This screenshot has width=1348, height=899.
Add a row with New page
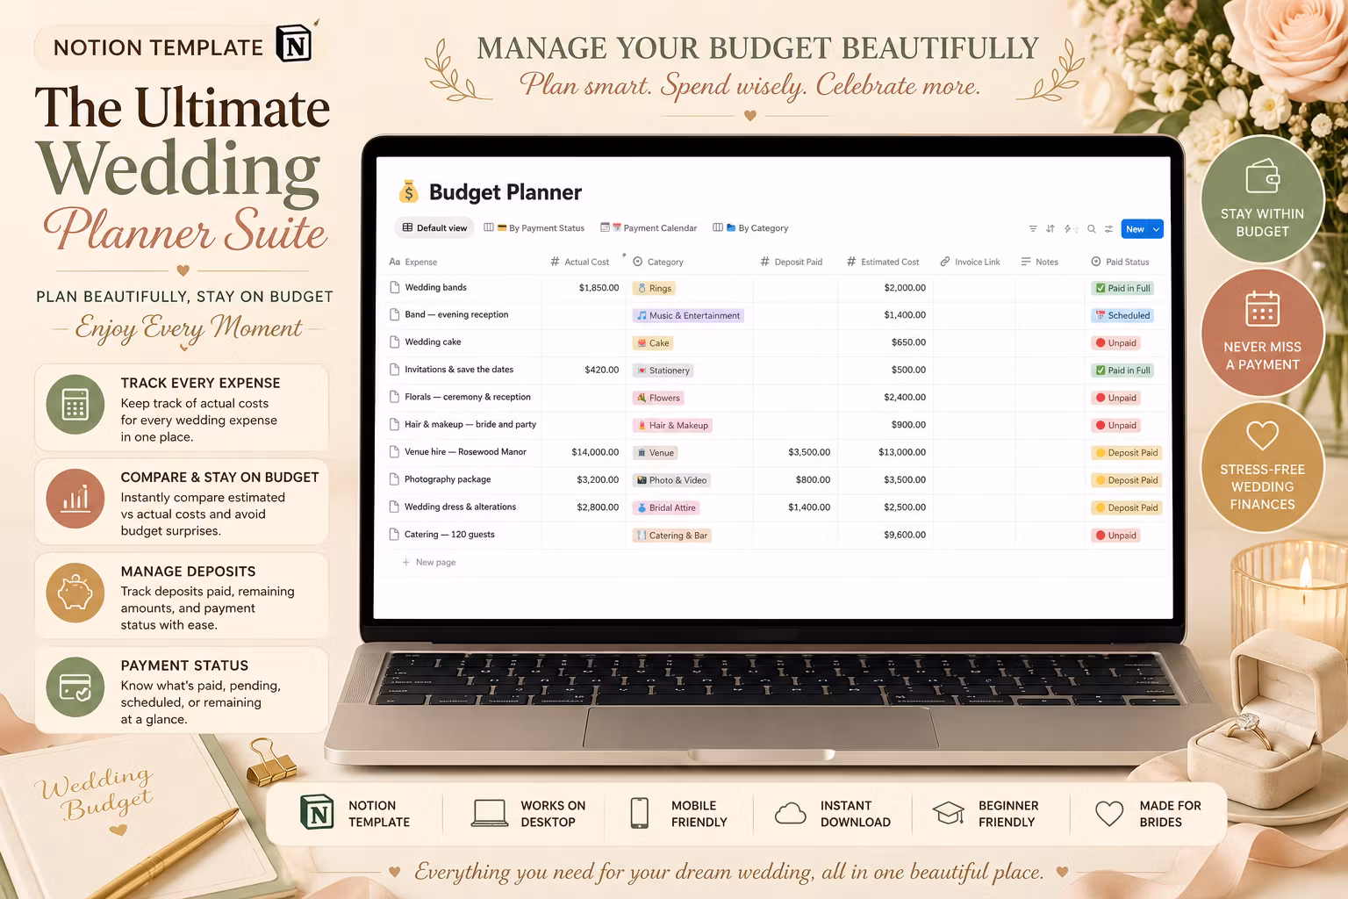point(429,562)
